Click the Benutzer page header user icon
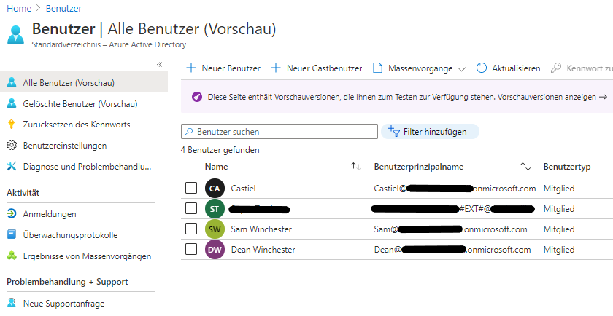 (x=15, y=35)
